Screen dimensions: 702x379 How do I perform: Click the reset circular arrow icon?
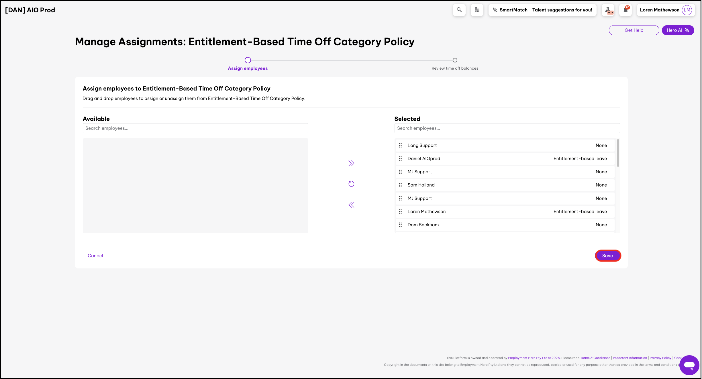(x=351, y=184)
